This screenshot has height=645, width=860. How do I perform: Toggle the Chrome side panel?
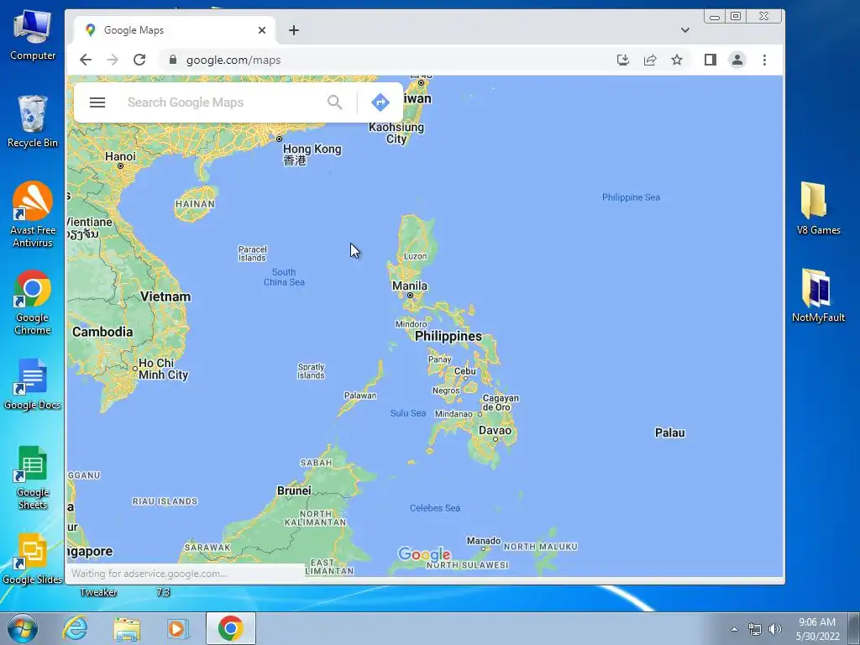coord(711,60)
